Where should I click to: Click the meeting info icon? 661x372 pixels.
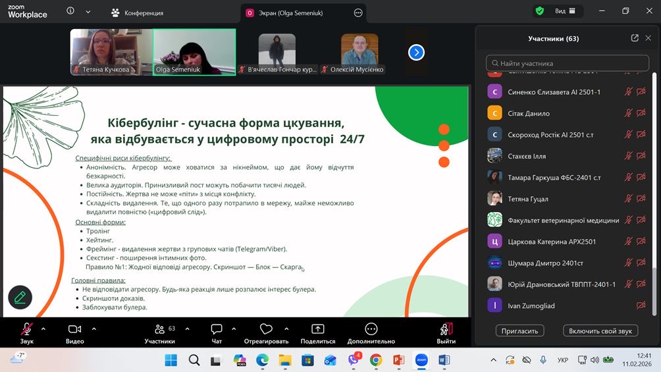pyautogui.click(x=70, y=11)
